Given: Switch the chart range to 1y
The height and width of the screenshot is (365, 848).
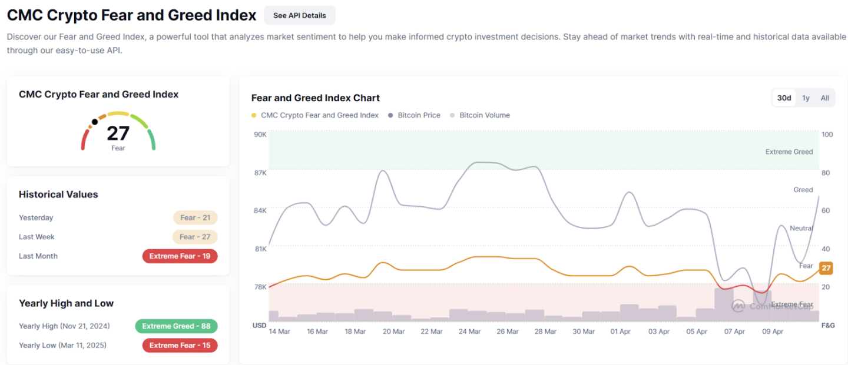Looking at the screenshot, I should coord(806,98).
